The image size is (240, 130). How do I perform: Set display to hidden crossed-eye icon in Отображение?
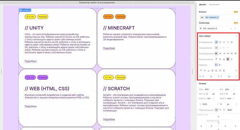click(x=224, y=42)
